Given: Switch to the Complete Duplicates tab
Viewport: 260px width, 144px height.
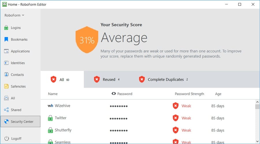Looking at the screenshot, I should coord(163,79).
